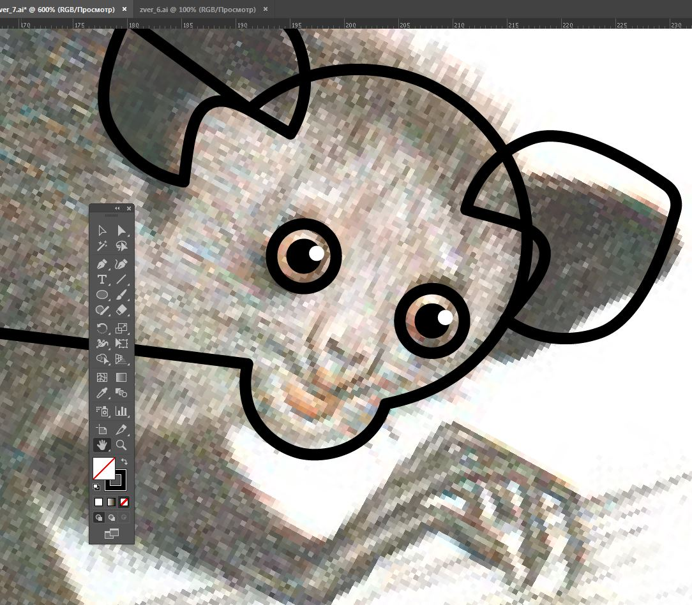This screenshot has width=692, height=605.
Task: Activate the Symbol Sprayer tool
Action: coord(102,411)
